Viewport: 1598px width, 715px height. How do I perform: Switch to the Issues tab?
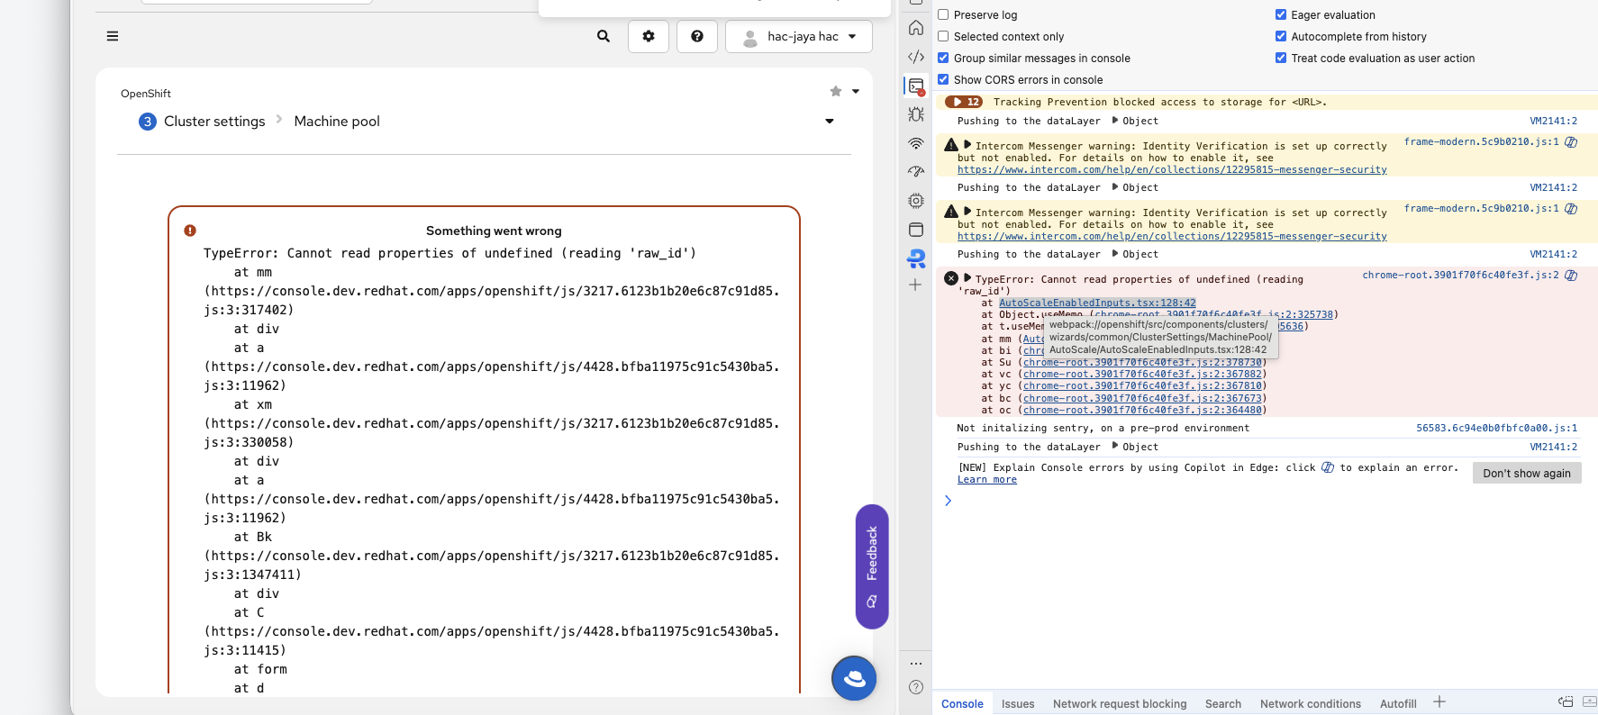click(1017, 704)
